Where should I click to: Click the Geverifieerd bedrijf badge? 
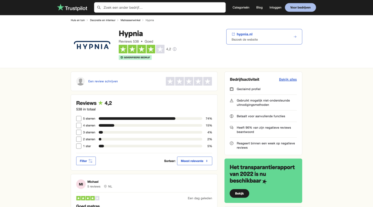(x=135, y=57)
